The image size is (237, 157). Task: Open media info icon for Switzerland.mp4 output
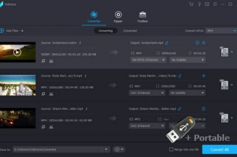[197, 43]
